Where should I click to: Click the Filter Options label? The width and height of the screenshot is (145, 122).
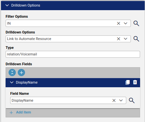coord(17,16)
